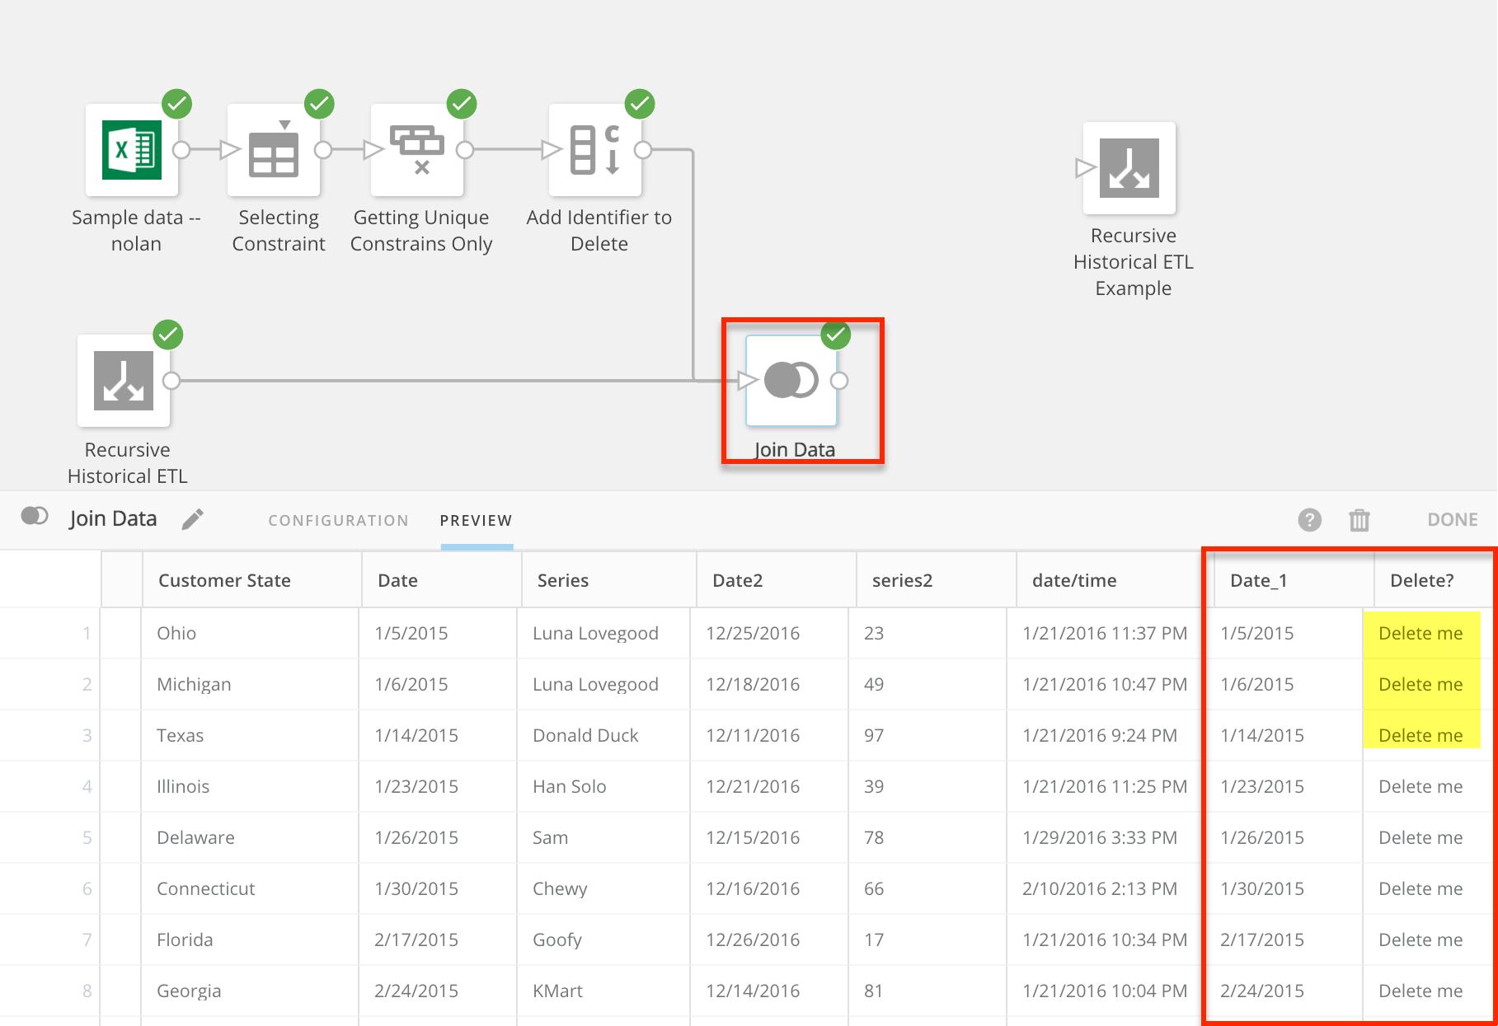This screenshot has height=1026, width=1498.
Task: Select row number 3 in the preview table
Action: click(87, 735)
